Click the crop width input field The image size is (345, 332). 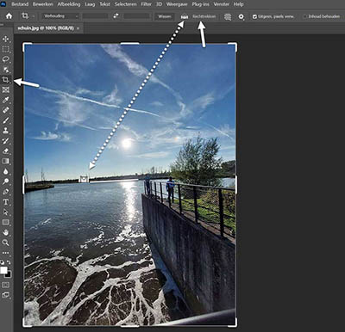pos(95,16)
